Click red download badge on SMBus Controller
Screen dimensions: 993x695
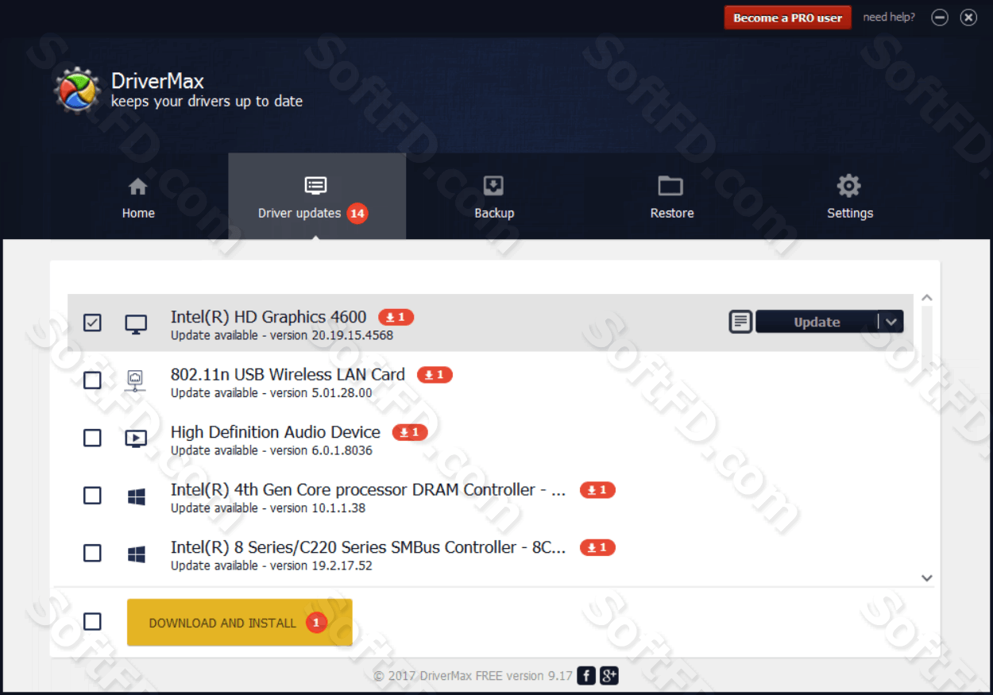point(597,547)
